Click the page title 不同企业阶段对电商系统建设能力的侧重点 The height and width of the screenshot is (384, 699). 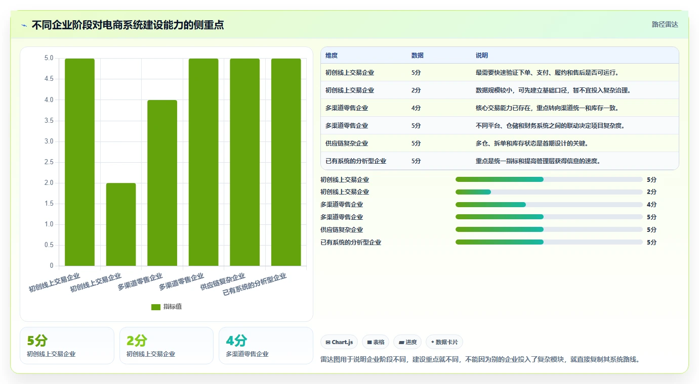pos(128,25)
